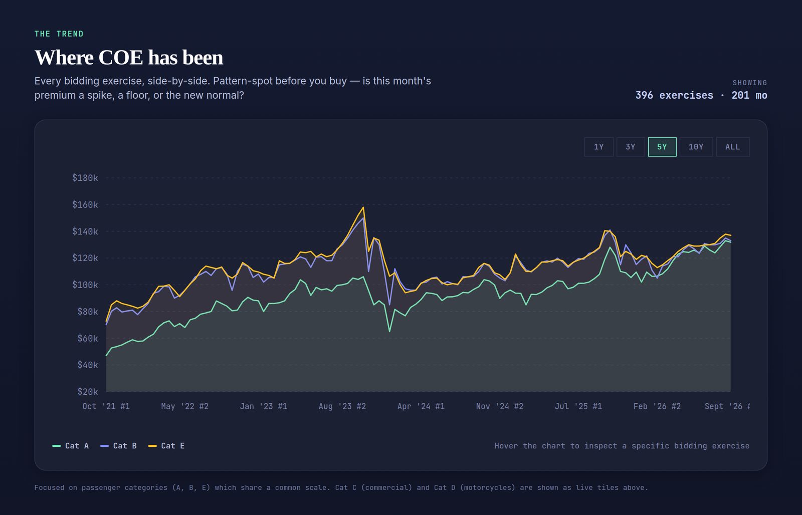Viewport: 802px width, 515px height.
Task: Click the Cat E yellow legend swatch
Action: click(x=152, y=446)
